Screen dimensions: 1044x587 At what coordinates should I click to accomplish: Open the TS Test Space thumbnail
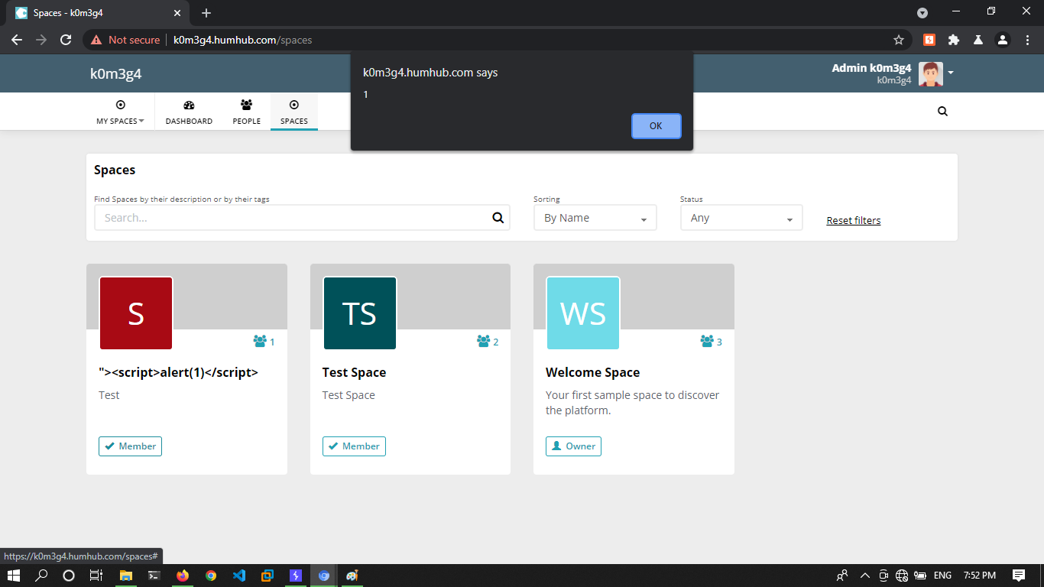(x=360, y=313)
